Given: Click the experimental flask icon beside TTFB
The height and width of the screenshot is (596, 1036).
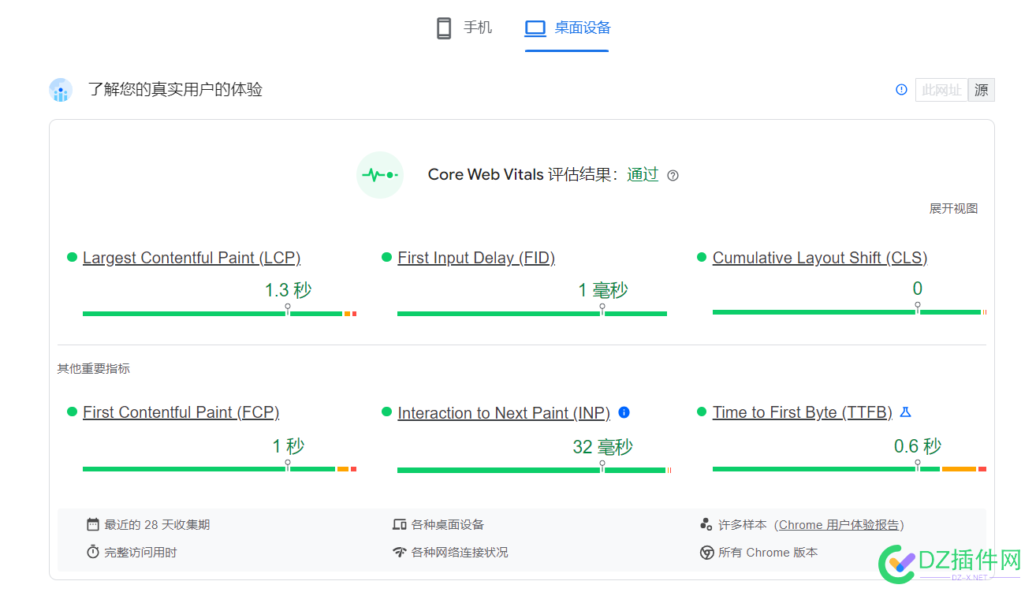Looking at the screenshot, I should [905, 412].
